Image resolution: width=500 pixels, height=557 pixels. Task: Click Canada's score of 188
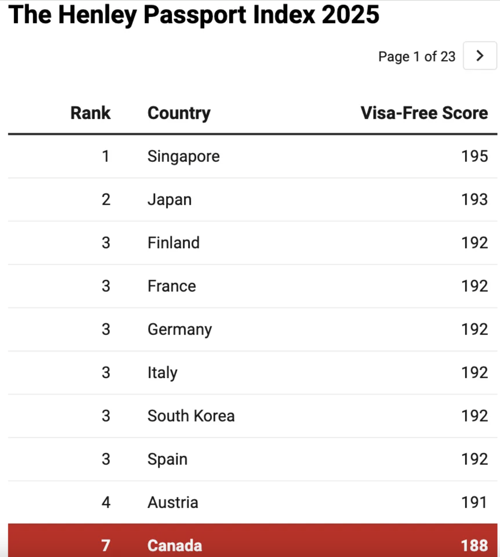[475, 545]
